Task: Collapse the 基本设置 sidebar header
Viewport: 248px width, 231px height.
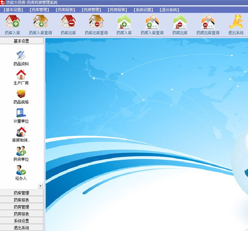Action: point(22,41)
